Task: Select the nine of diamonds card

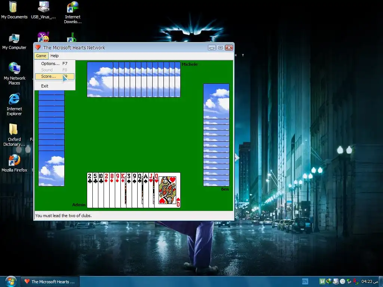Action: [118, 190]
